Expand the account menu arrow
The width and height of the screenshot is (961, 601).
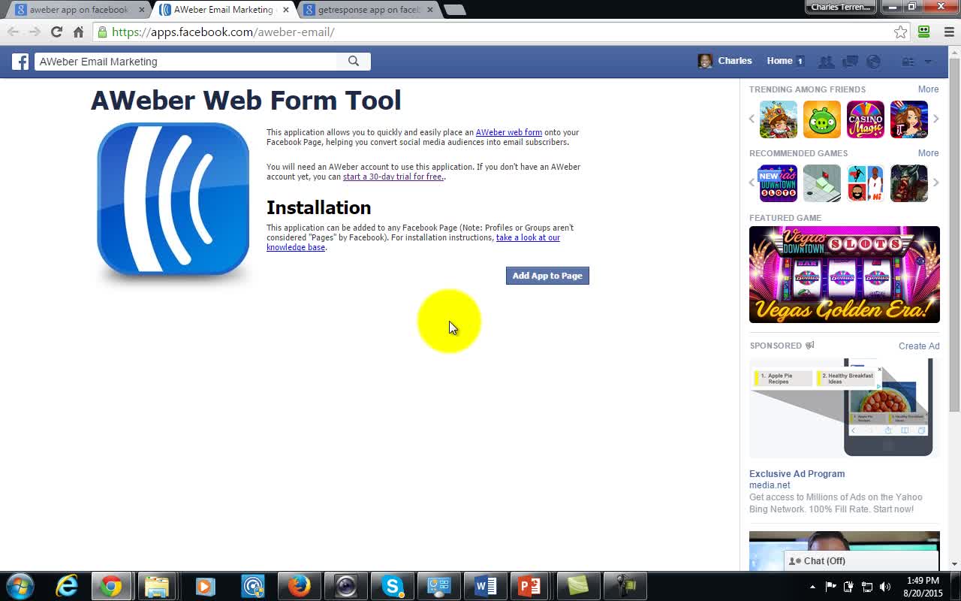pyautogui.click(x=928, y=62)
